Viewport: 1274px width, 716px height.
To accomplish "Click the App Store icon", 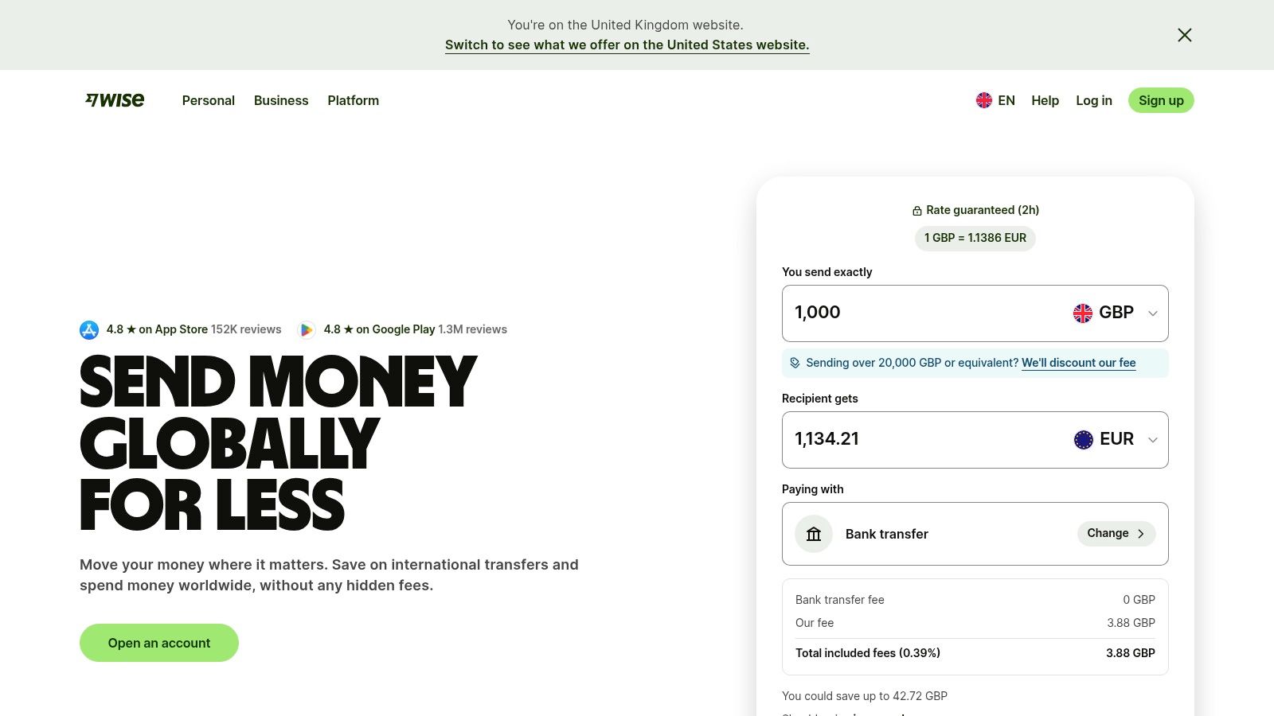I will [88, 329].
